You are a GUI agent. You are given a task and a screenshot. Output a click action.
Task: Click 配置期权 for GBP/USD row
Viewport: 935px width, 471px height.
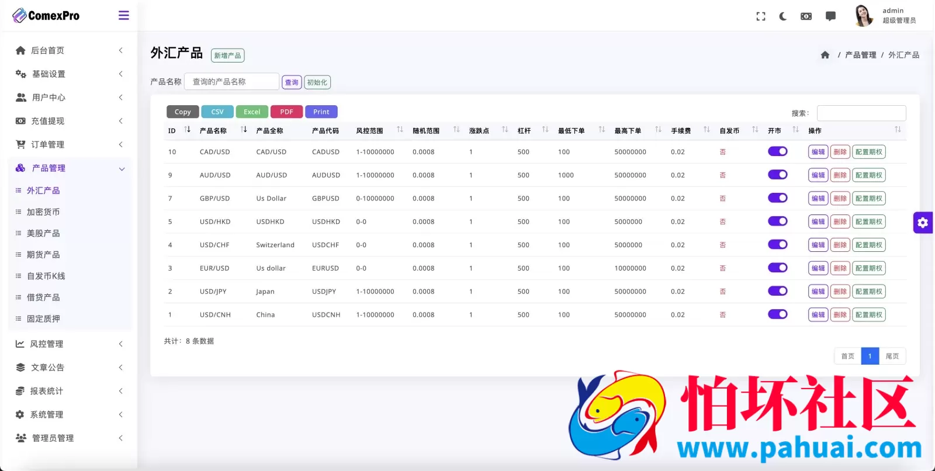(869, 198)
